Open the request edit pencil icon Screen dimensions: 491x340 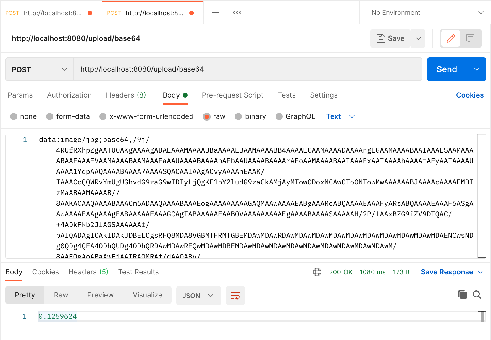click(x=450, y=38)
